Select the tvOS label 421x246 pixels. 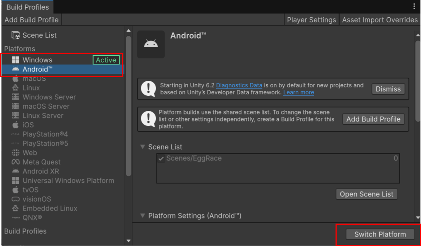point(30,190)
